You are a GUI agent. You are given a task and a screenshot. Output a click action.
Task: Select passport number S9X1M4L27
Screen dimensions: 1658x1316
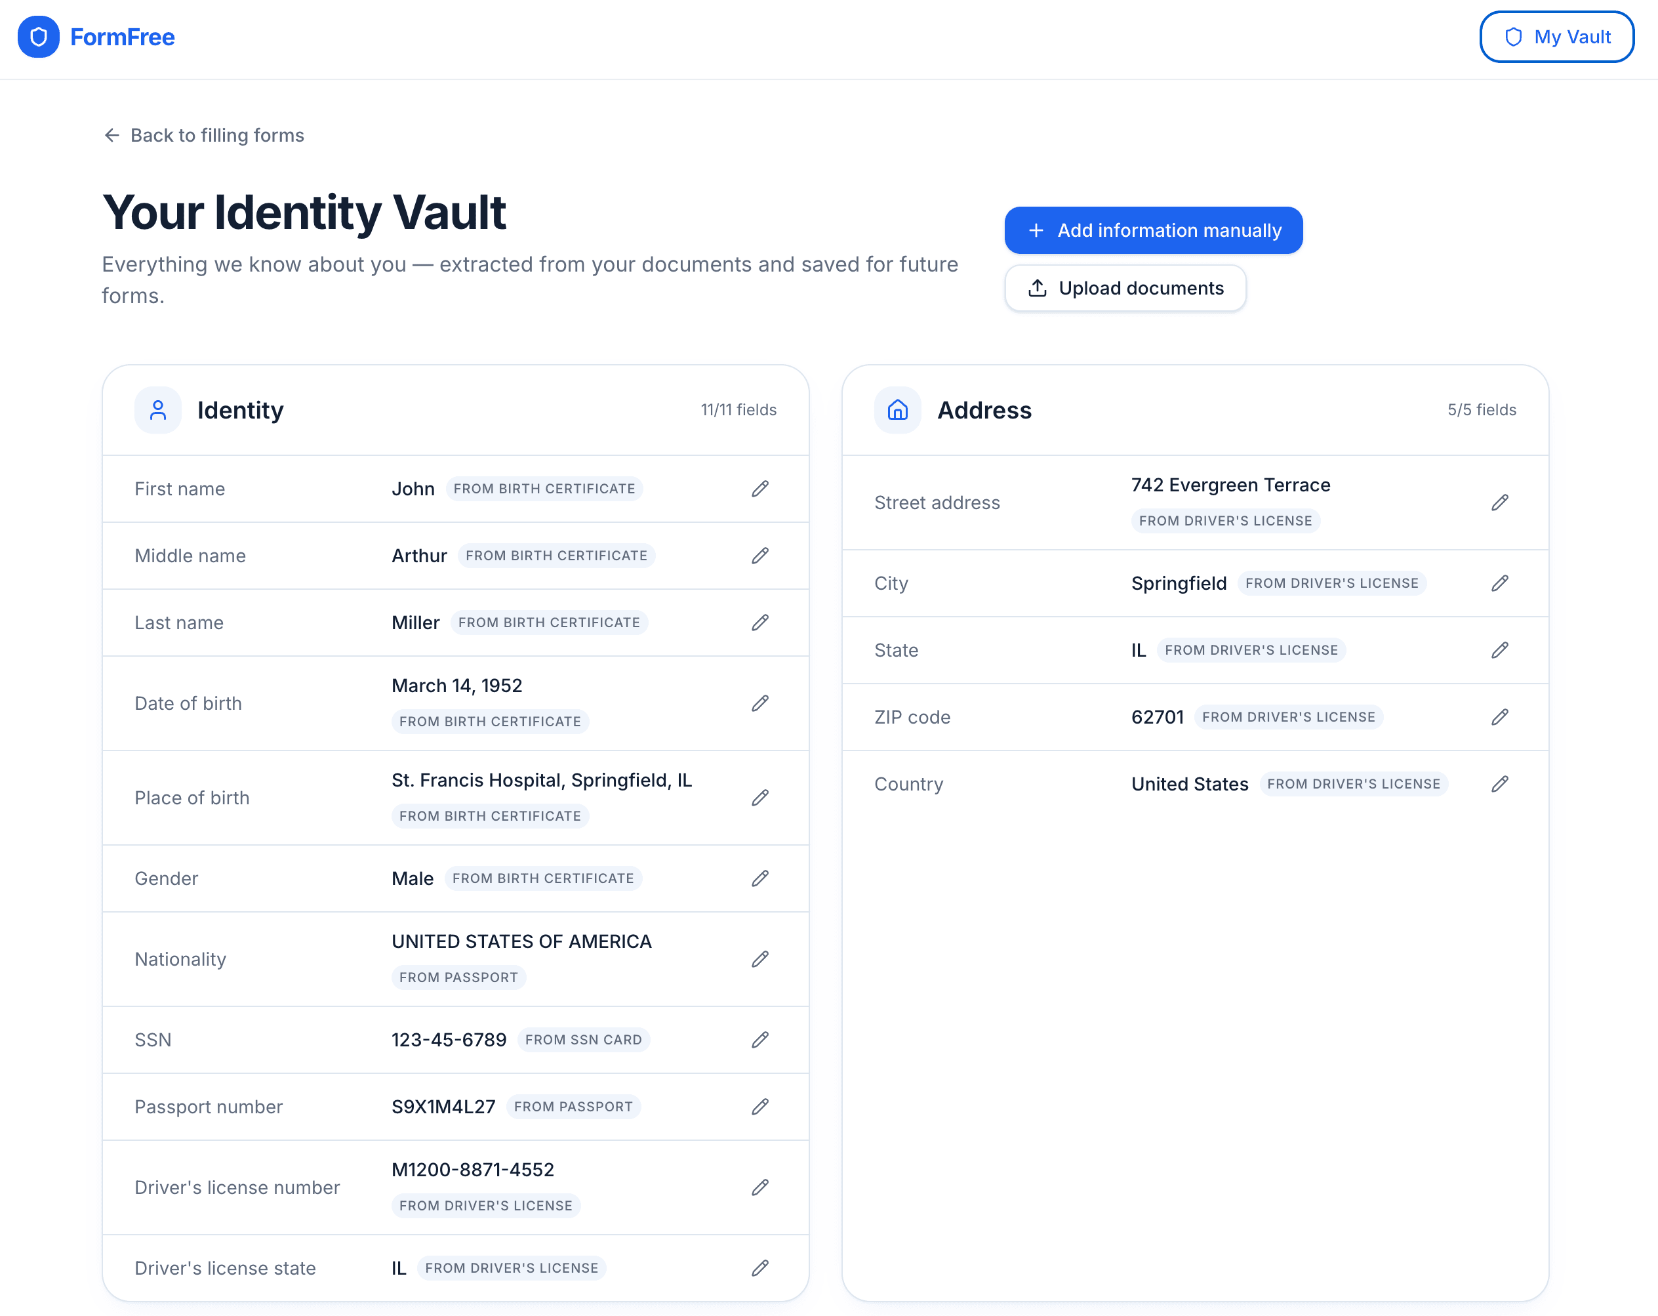click(444, 1107)
